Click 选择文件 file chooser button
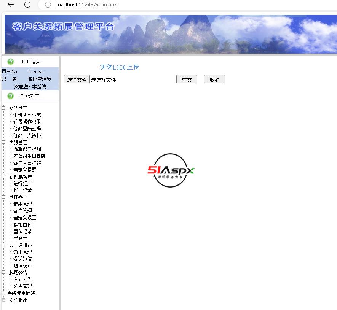Screen dimensions: 337x310 pos(77,79)
